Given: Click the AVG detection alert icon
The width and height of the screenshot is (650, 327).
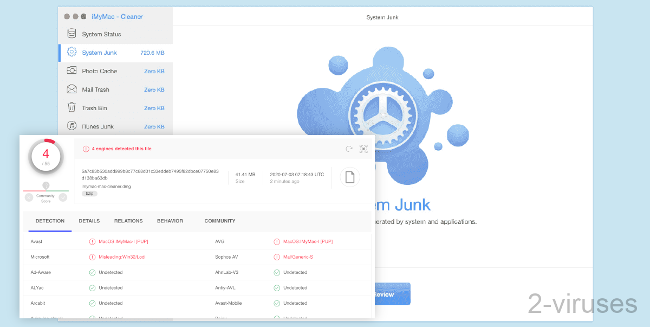Looking at the screenshot, I should tap(277, 241).
